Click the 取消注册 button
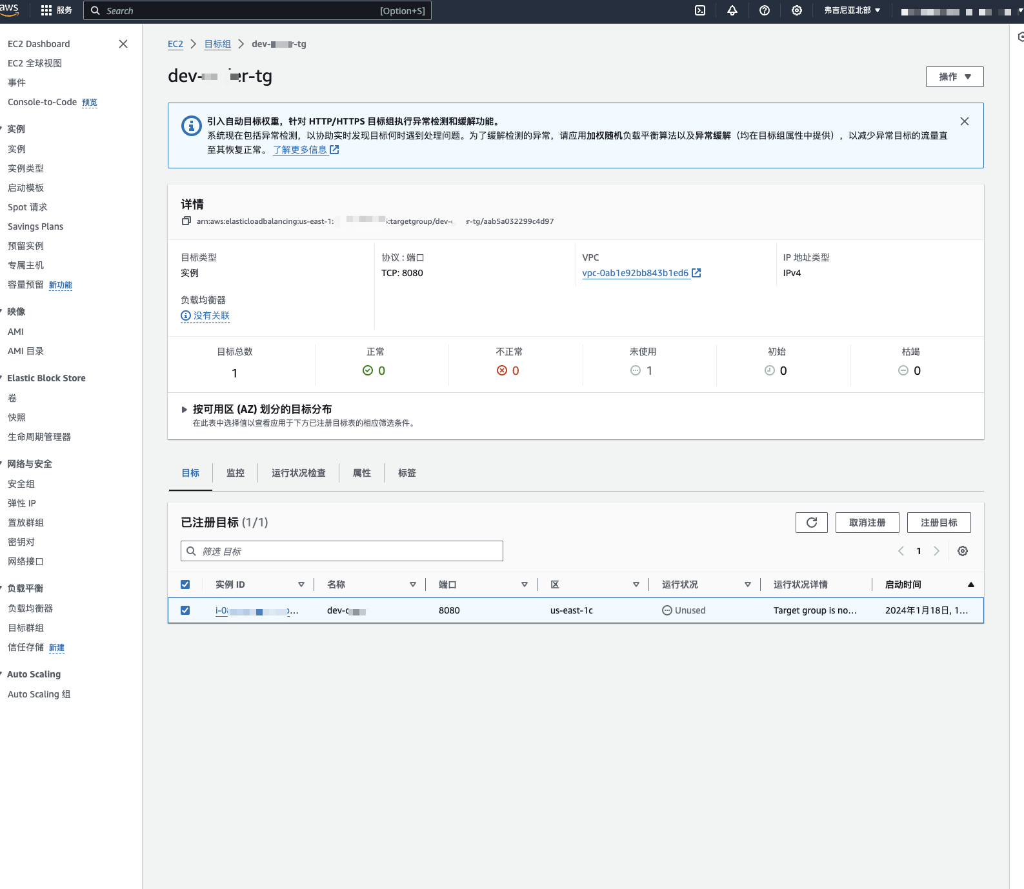This screenshot has width=1024, height=889. (x=867, y=523)
